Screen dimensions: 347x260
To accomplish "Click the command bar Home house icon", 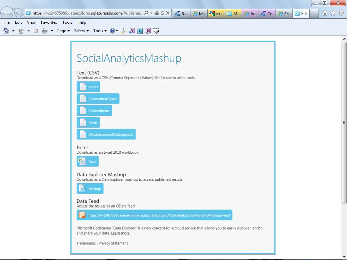I will [6, 31].
